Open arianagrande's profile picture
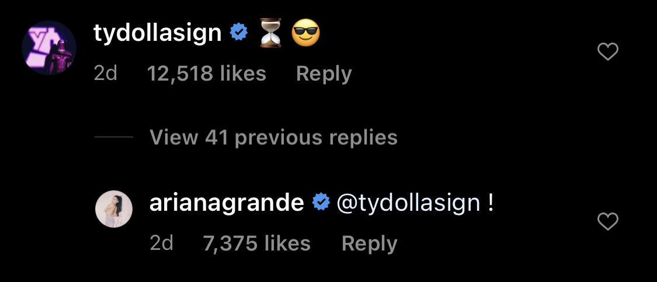The image size is (657, 282). tap(114, 208)
